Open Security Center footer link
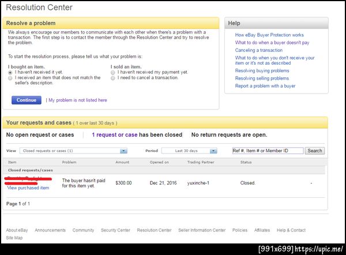346x255 pixels. coord(115,230)
